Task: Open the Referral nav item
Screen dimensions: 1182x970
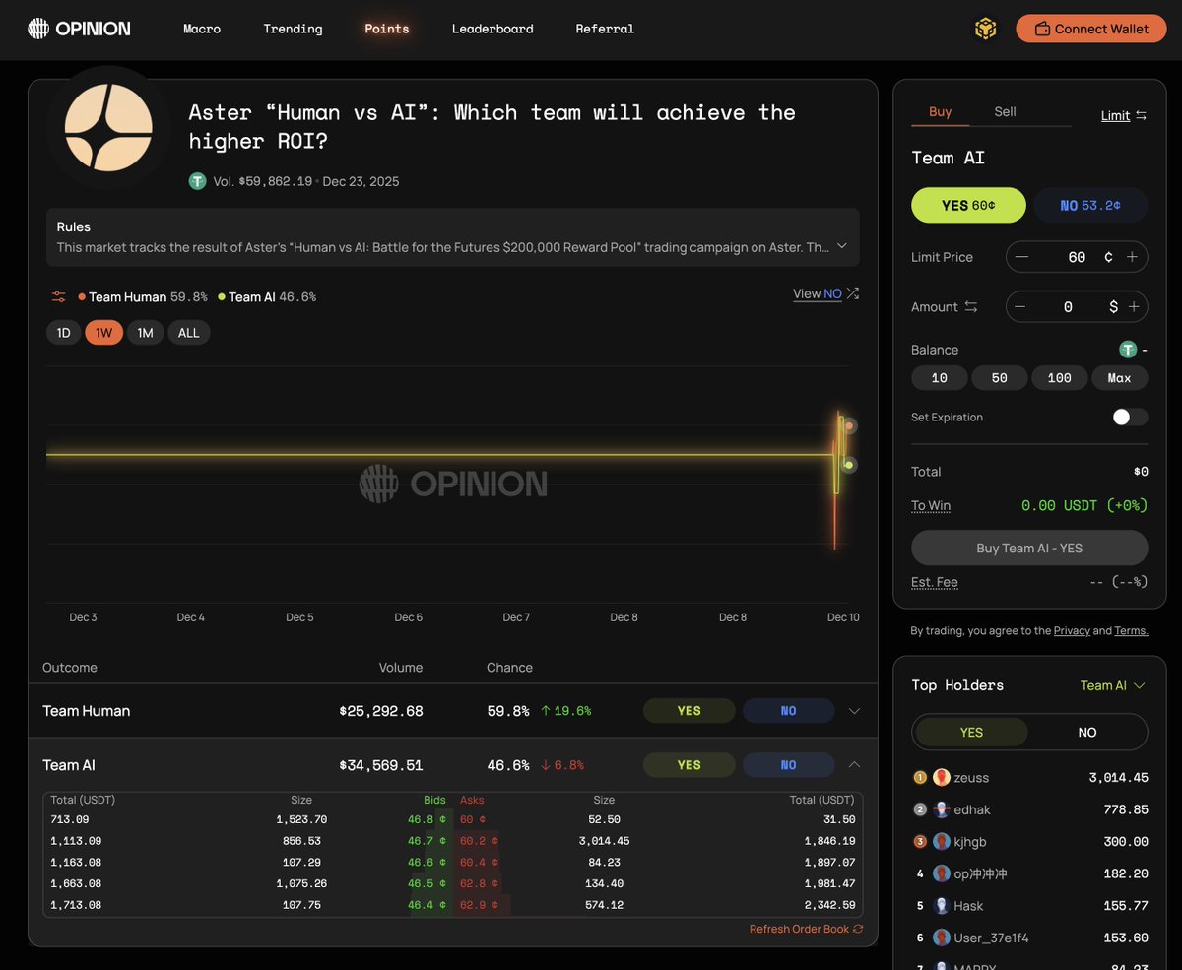Action: (605, 29)
